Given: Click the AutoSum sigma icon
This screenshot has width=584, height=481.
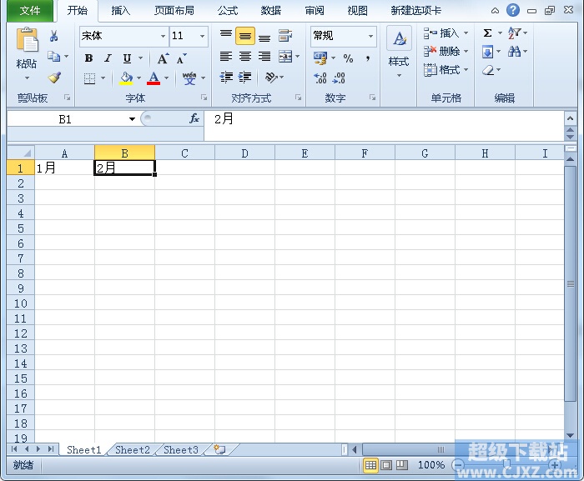Looking at the screenshot, I should coord(487,33).
